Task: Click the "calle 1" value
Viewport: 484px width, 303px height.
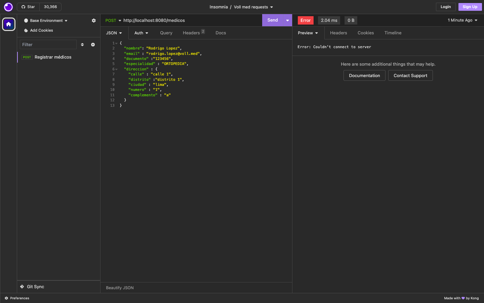Action: click(161, 74)
